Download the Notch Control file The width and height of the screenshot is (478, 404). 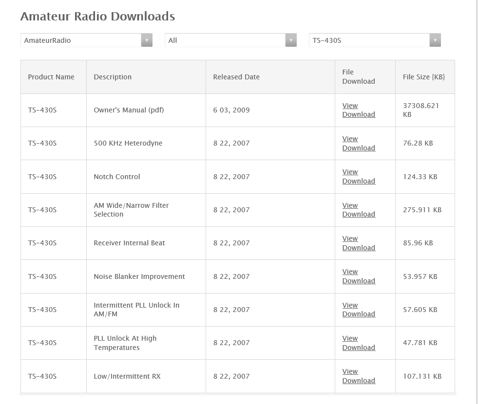click(359, 181)
